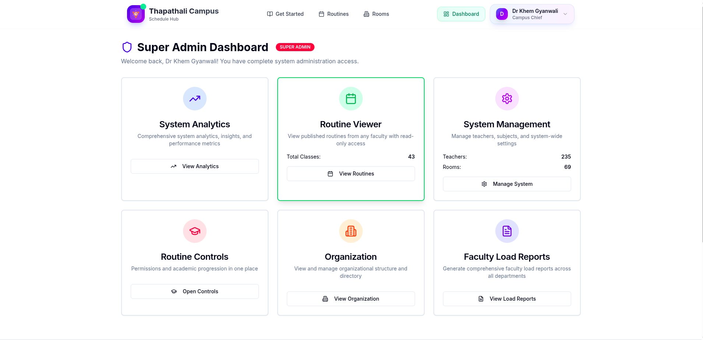Expand the user profile chevron
The image size is (703, 340).
tap(565, 14)
